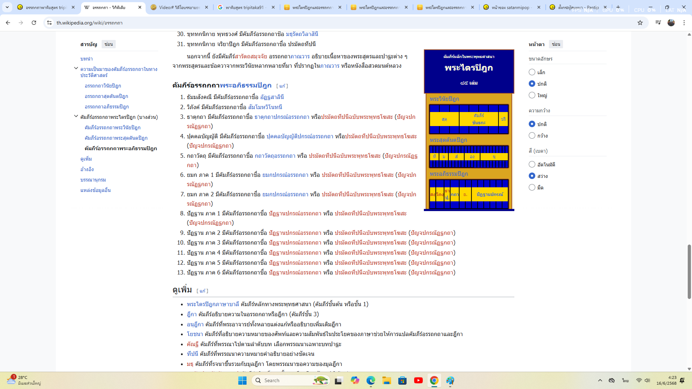Viewport: 692px width, 389px height.
Task: Open Chrome three-dot menu
Action: click(684, 23)
